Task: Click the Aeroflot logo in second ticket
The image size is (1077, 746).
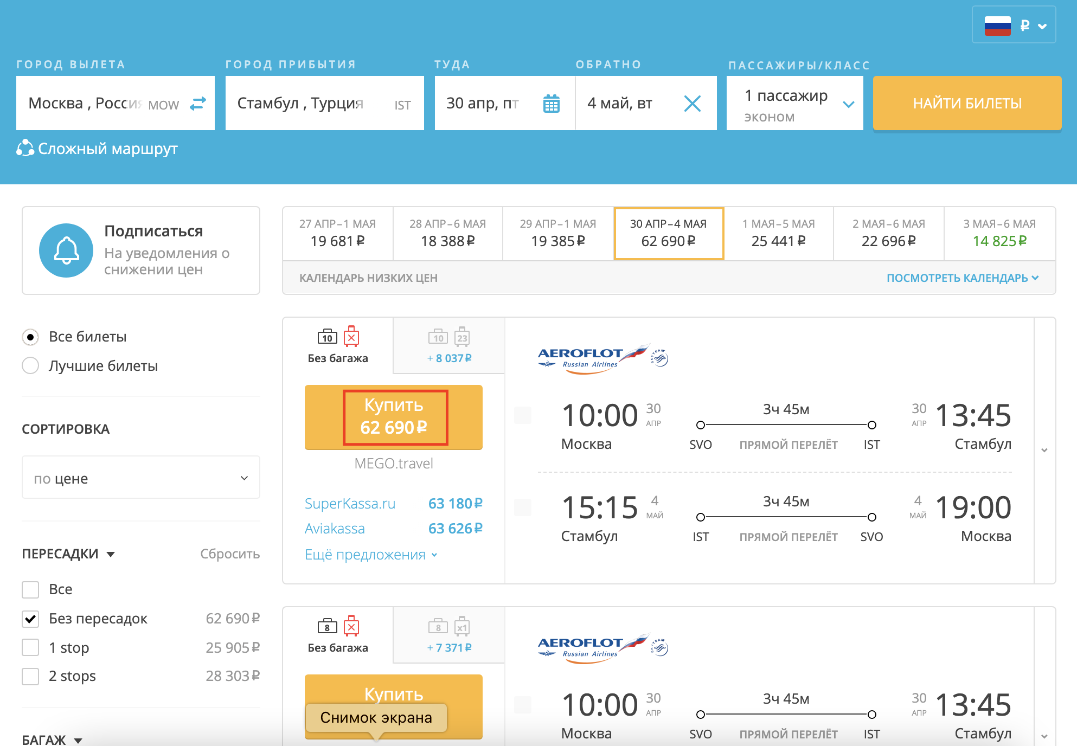Action: [x=593, y=647]
